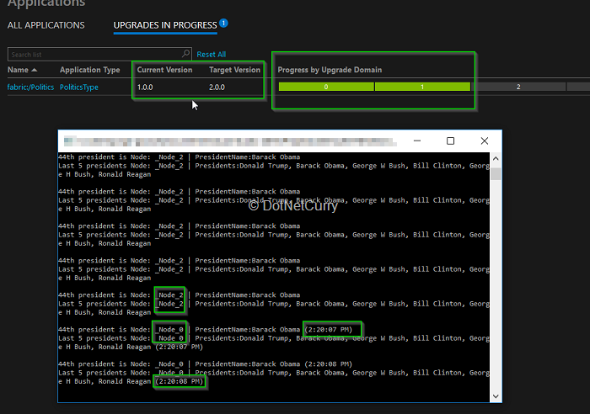Sort by the Name column header
The width and height of the screenshot is (590, 414).
[18, 70]
